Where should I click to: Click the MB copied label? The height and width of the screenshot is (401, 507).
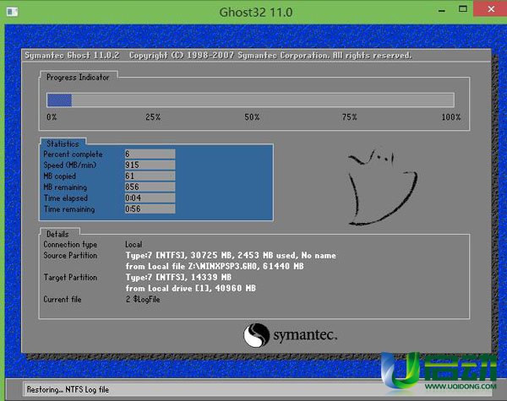[59, 176]
